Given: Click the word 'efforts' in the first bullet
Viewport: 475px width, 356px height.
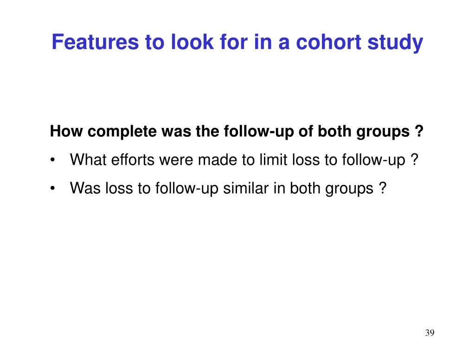Looking at the screenshot, I should click(133, 159).
